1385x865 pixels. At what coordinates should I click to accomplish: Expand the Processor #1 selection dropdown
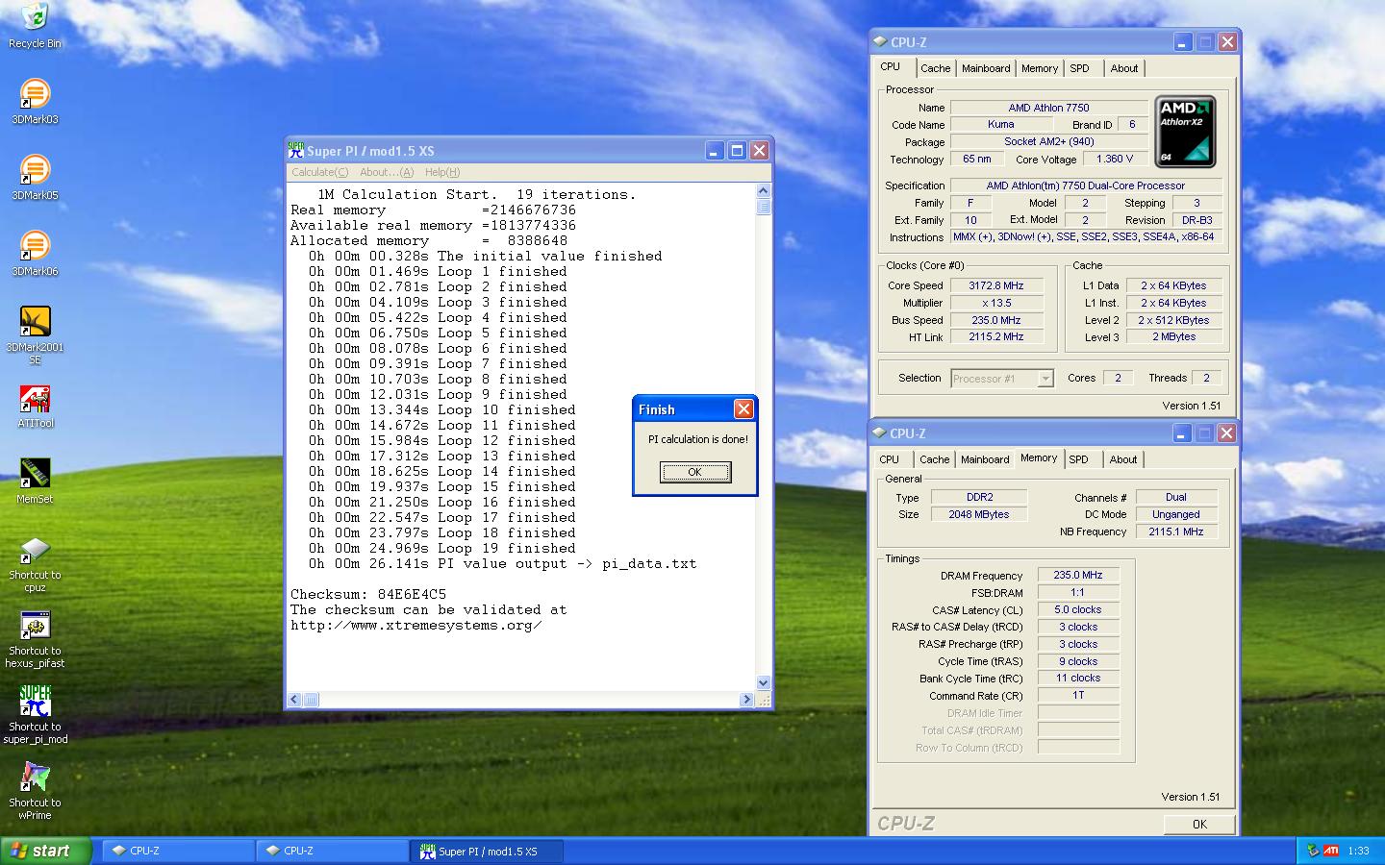1045,379
